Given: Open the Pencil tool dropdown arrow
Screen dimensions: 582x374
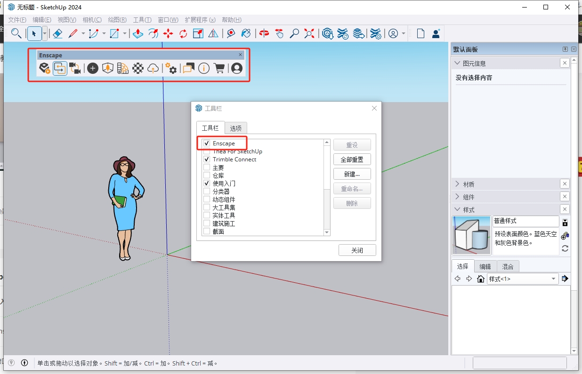Looking at the screenshot, I should click(83, 33).
